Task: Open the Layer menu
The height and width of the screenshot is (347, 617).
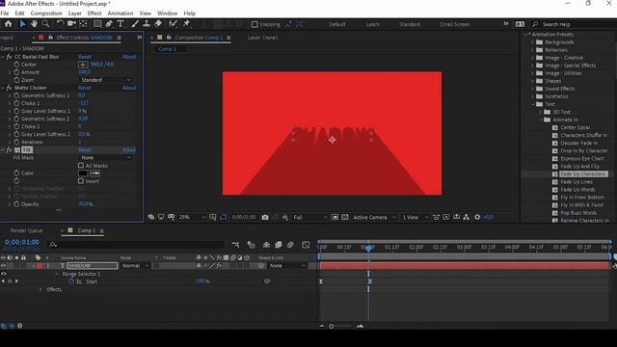Action: (74, 13)
